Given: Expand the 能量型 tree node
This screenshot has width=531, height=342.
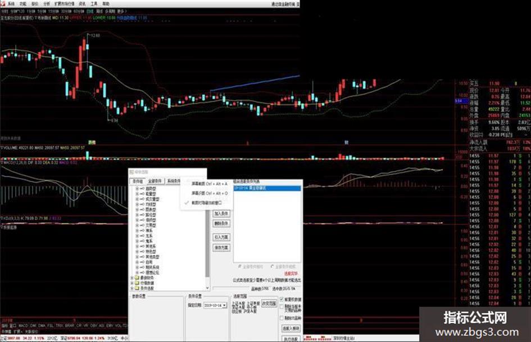Looking at the screenshot, I should click(137, 194).
